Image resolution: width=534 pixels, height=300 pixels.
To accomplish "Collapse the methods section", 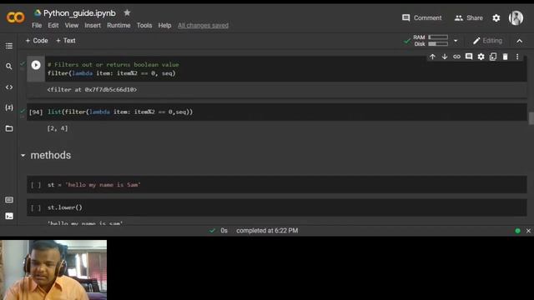I will click(23, 156).
